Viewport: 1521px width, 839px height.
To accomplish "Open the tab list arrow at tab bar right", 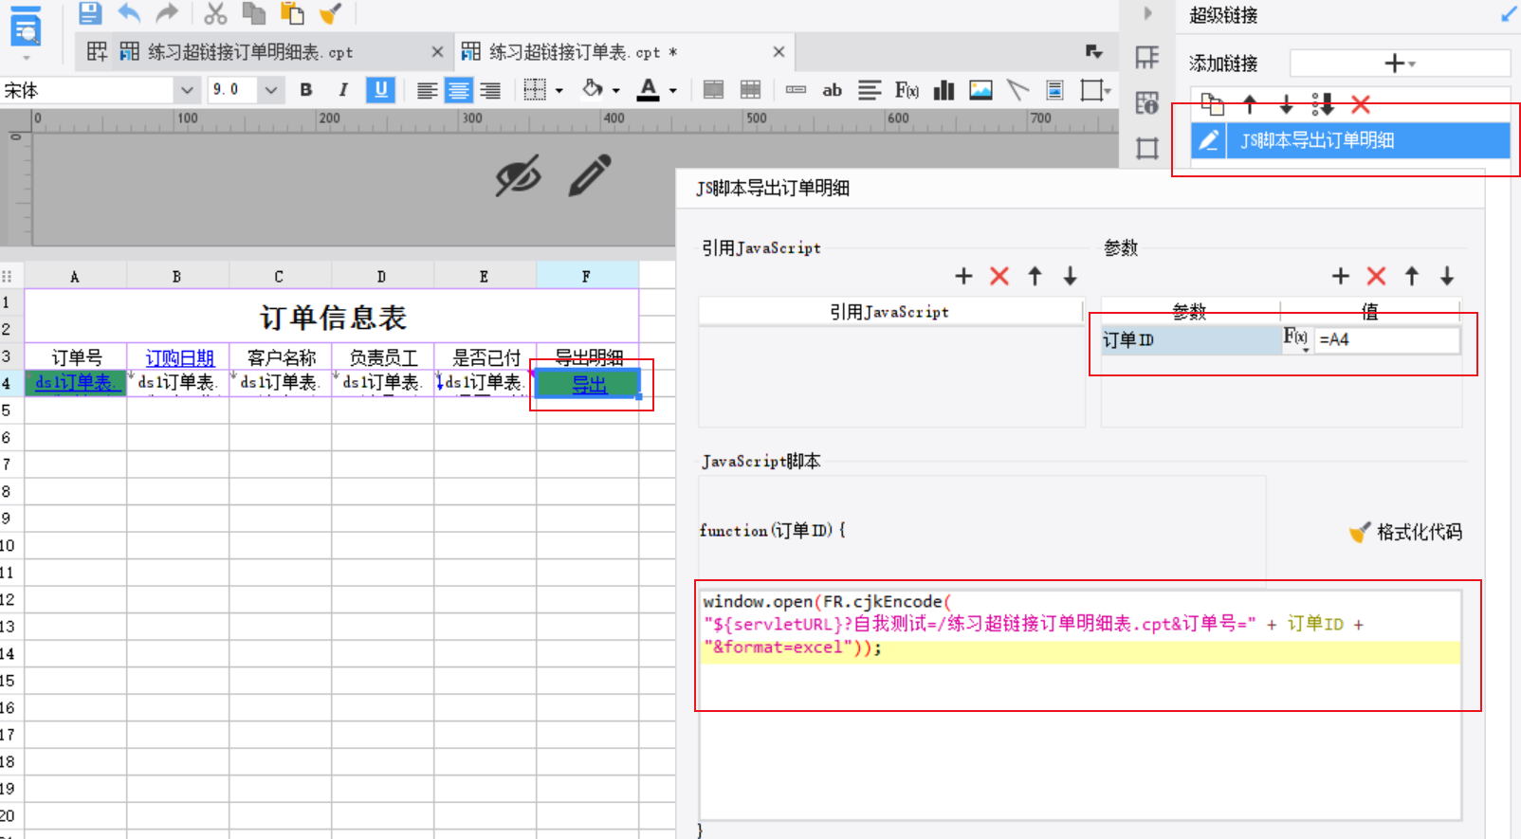I will [x=1094, y=51].
